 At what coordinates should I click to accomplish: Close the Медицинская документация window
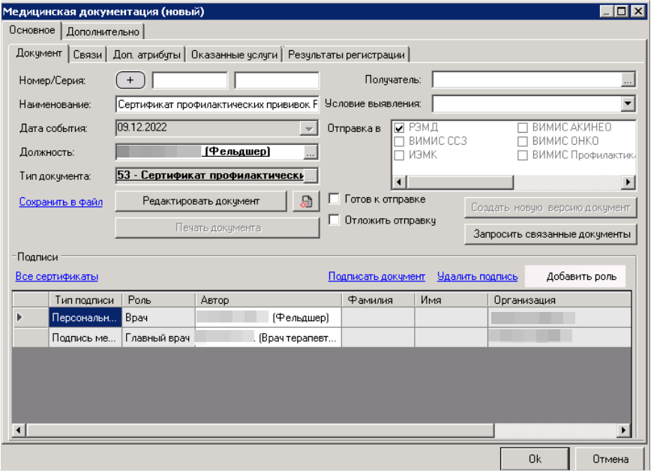[x=637, y=11]
